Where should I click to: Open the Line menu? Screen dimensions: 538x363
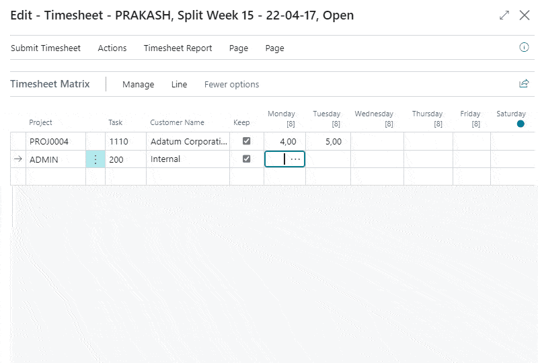179,85
